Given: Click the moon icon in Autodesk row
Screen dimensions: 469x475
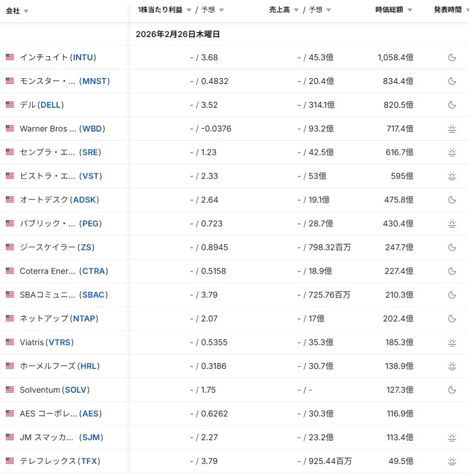Looking at the screenshot, I should [x=452, y=200].
